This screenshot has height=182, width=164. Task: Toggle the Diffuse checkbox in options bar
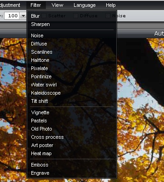76,16
